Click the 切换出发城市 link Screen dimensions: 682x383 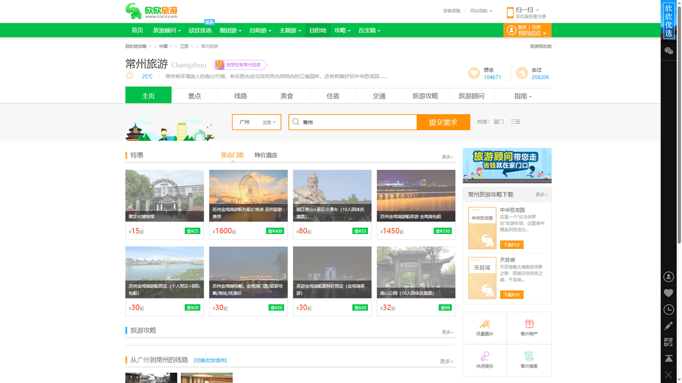(210, 360)
